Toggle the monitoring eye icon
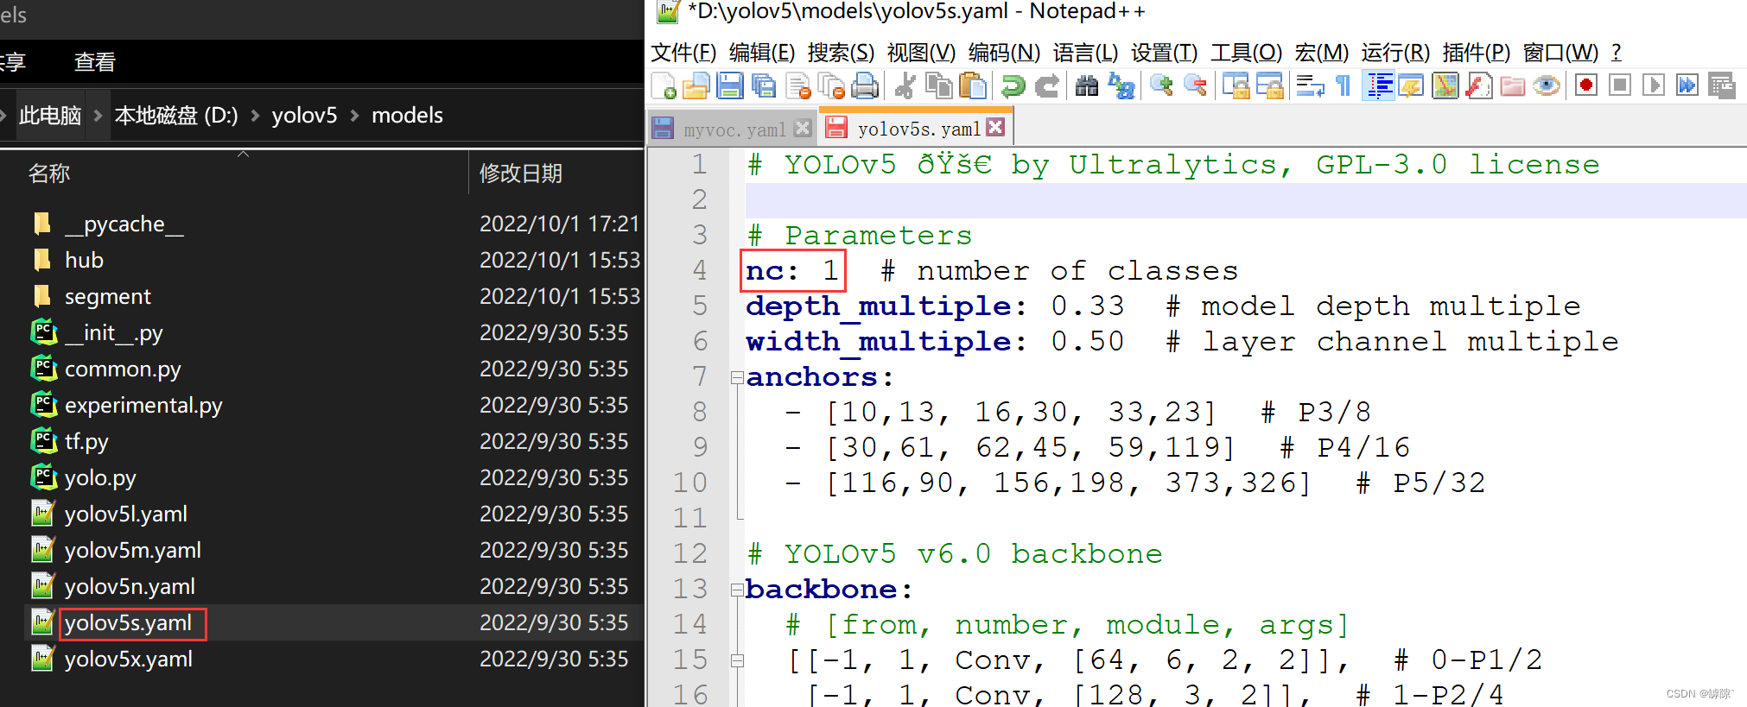This screenshot has height=707, width=1747. [x=1547, y=85]
